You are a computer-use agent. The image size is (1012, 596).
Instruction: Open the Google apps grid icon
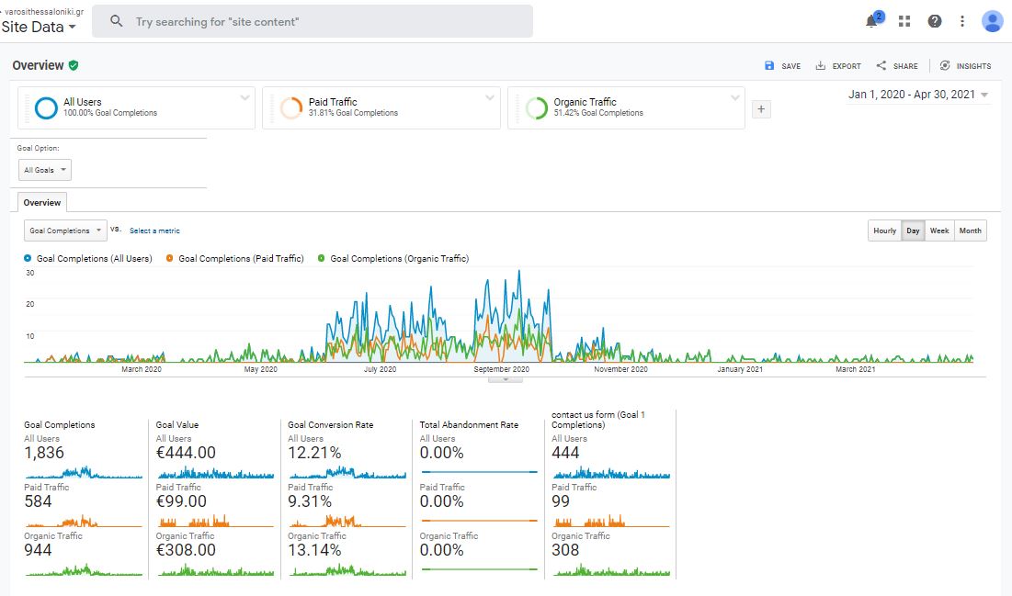[904, 21]
